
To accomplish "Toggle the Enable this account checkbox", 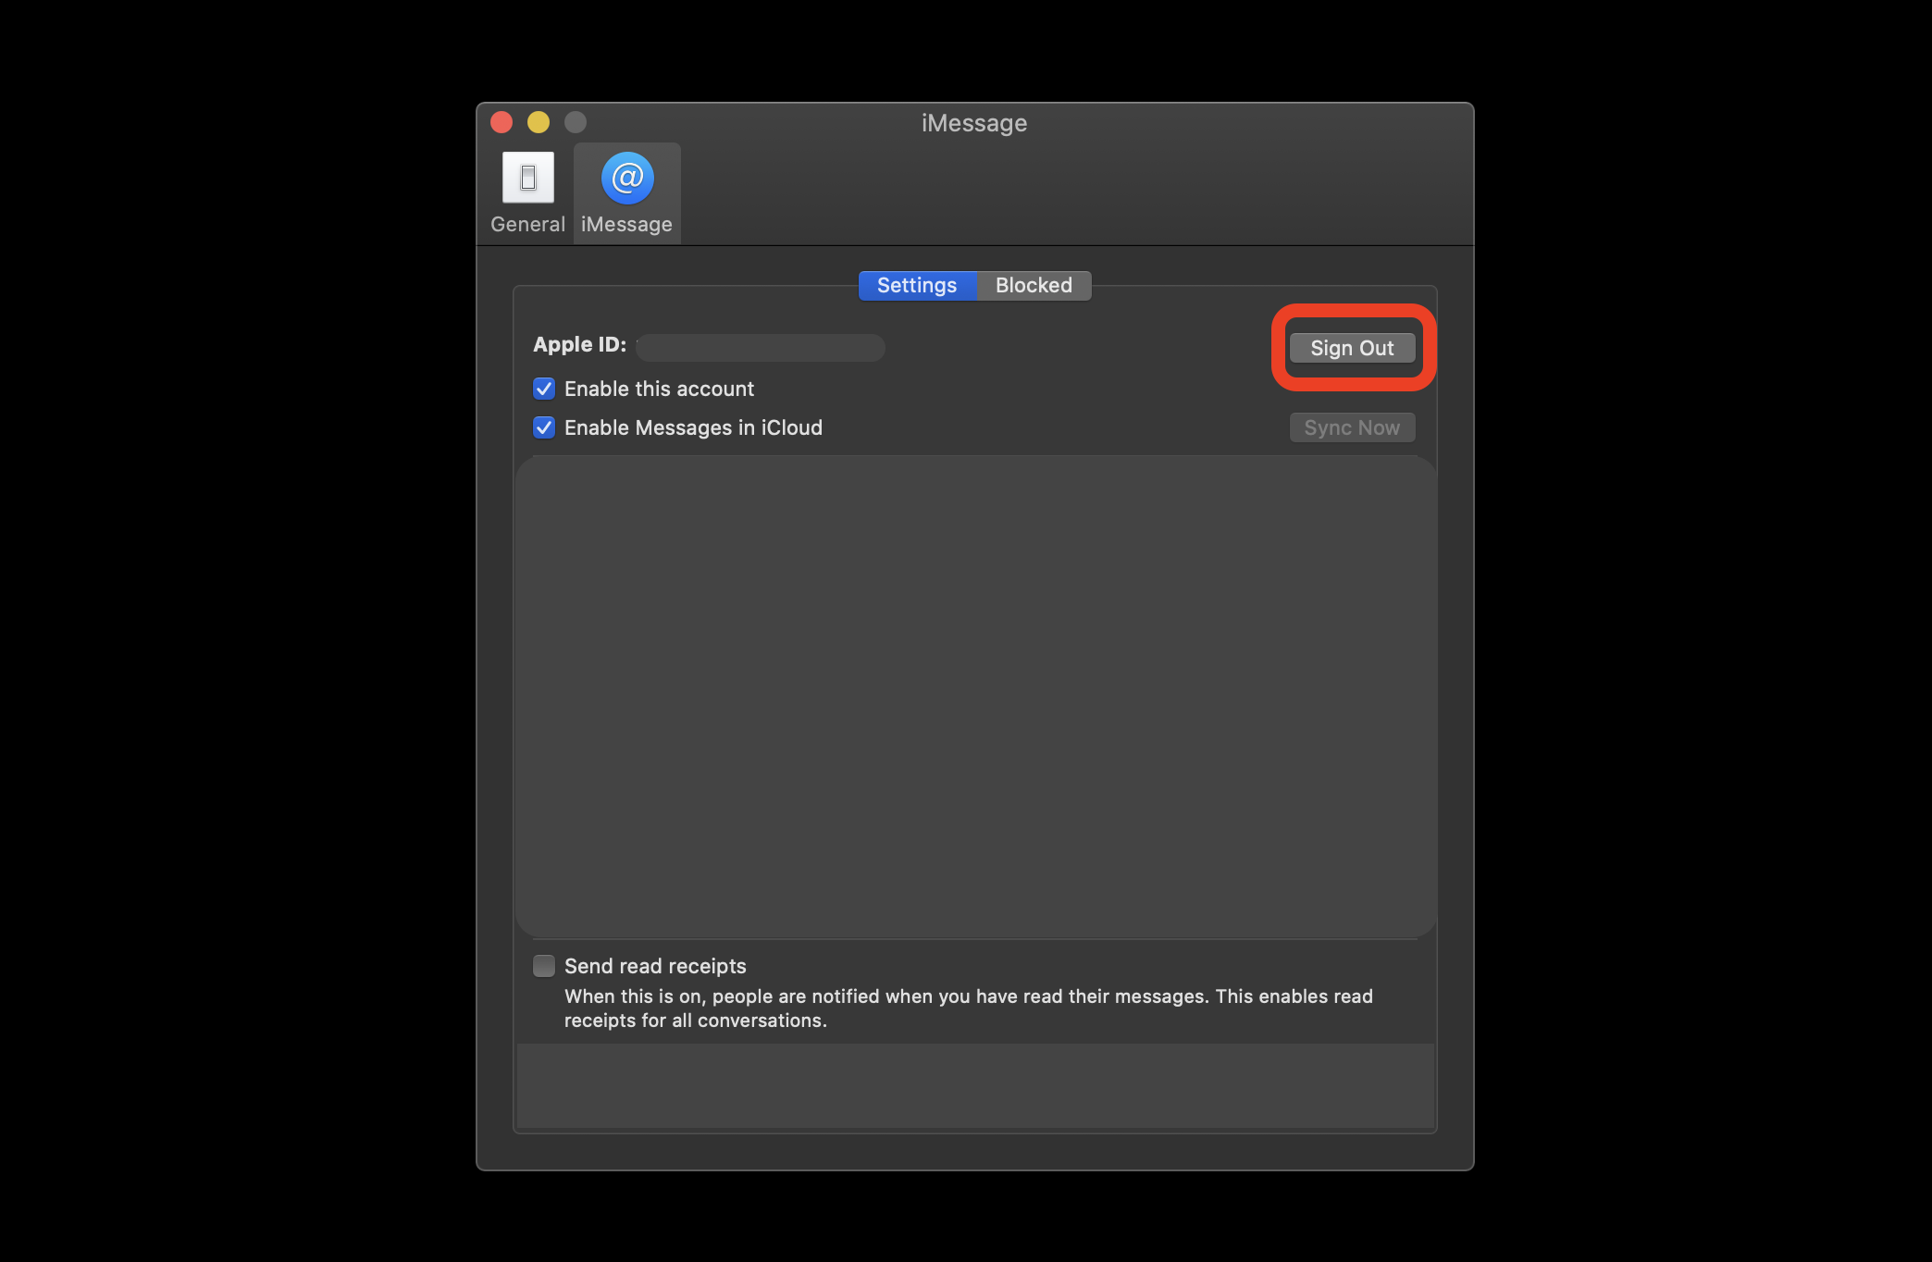I will [545, 388].
